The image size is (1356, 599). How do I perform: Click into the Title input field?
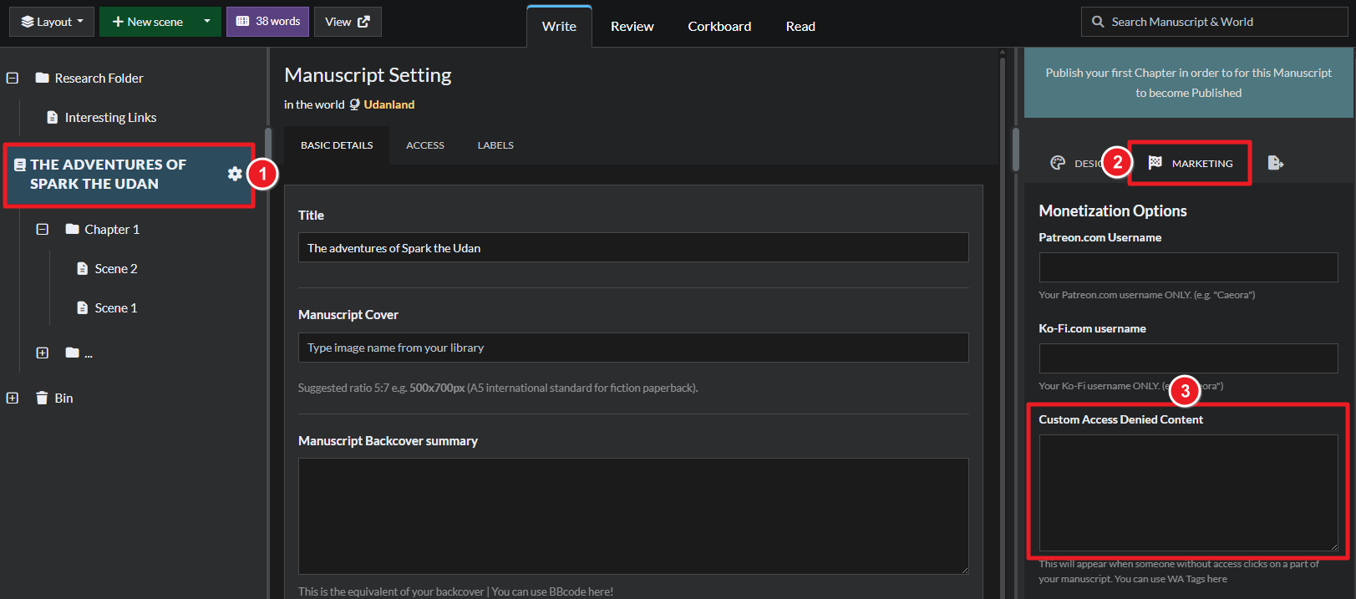point(633,247)
